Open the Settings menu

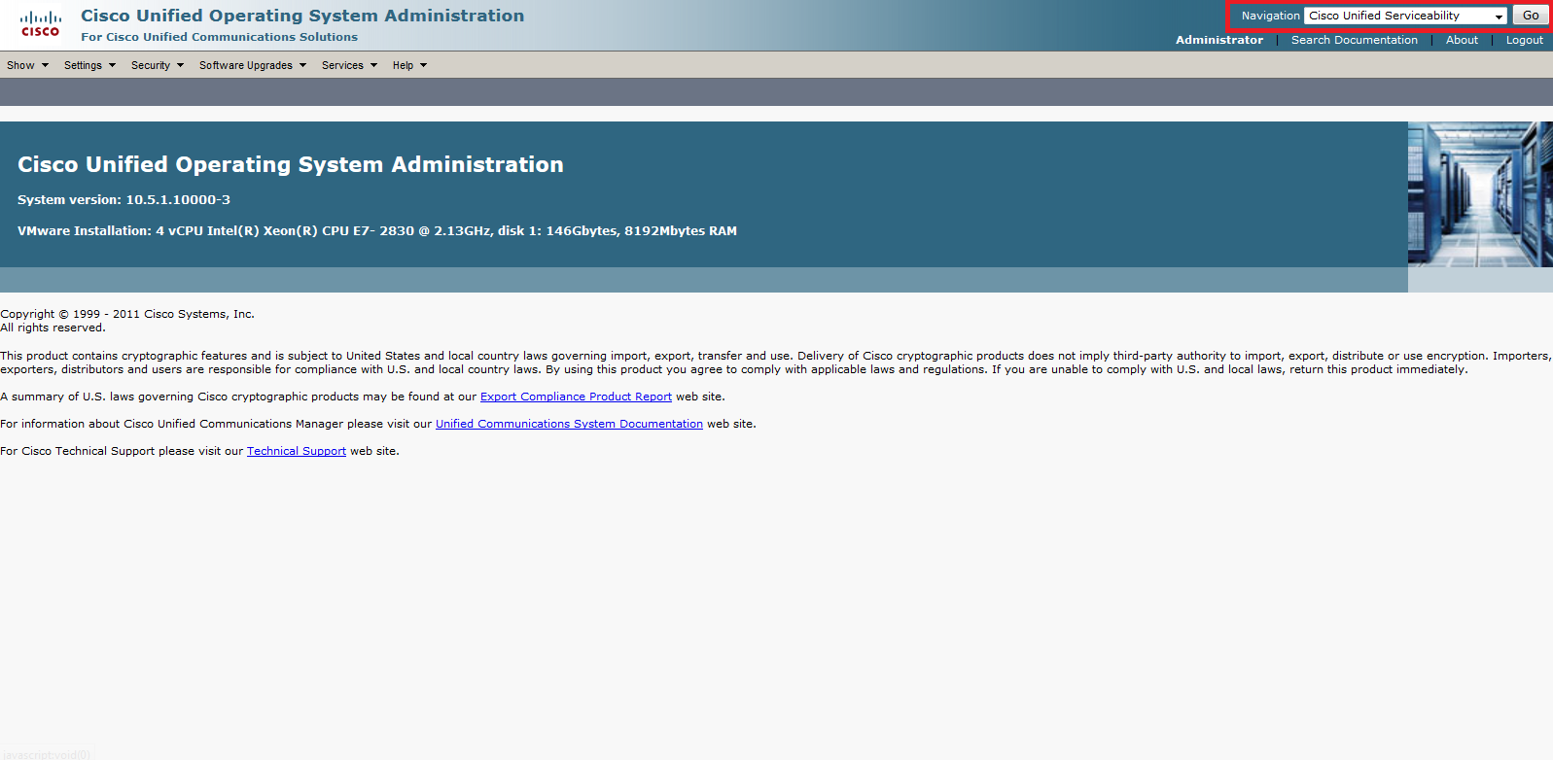pyautogui.click(x=89, y=65)
